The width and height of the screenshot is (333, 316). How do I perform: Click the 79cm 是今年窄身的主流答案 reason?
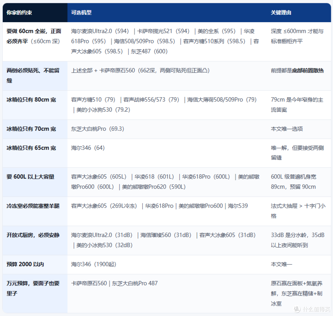[299, 105]
